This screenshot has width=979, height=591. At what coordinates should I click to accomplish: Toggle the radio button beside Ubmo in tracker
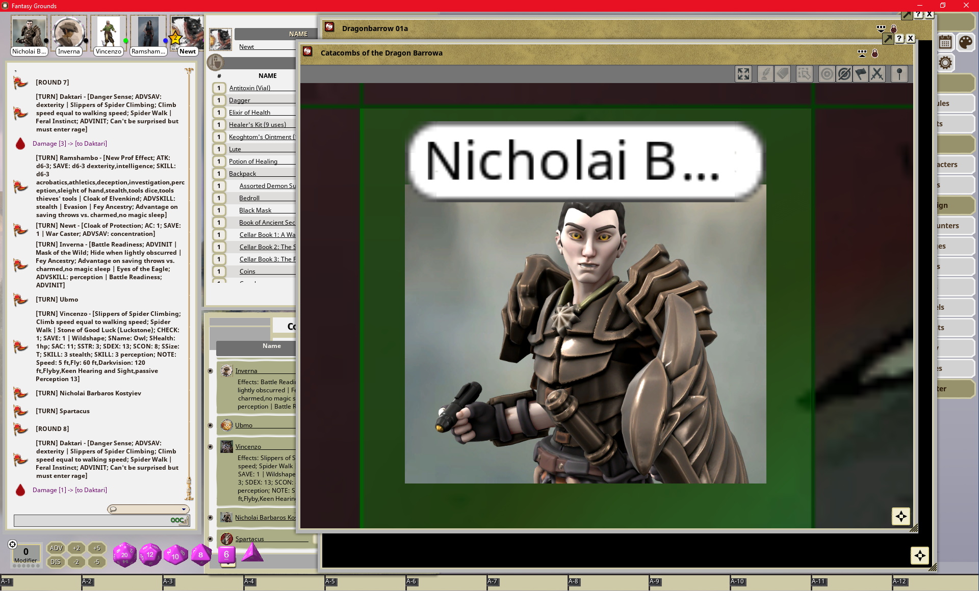210,425
